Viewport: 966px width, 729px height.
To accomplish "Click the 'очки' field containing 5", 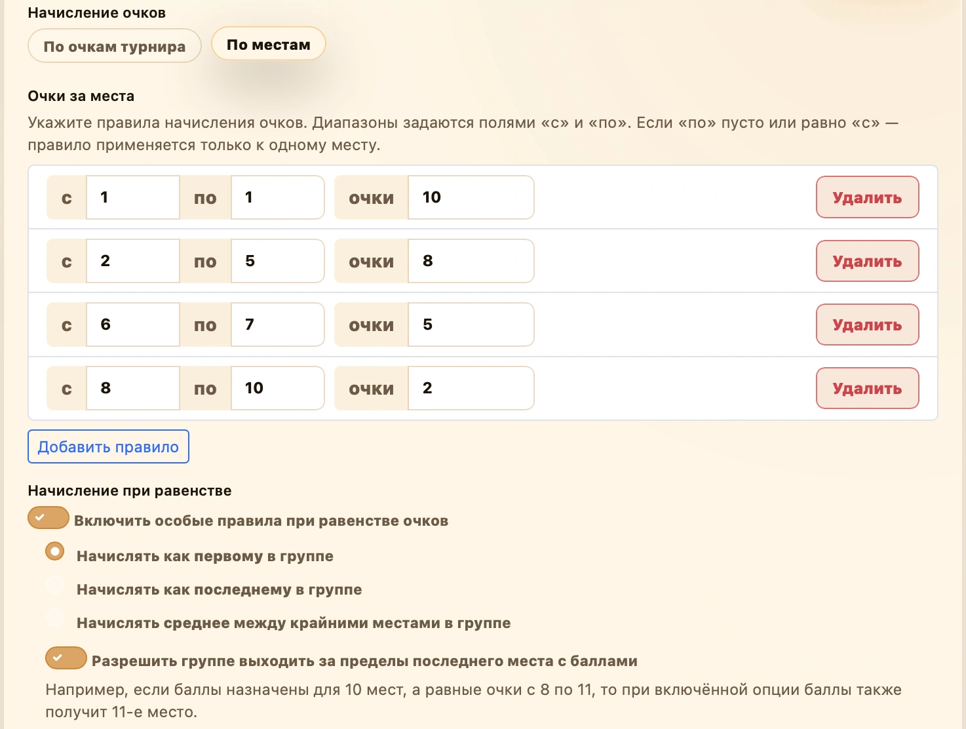I will tap(471, 325).
